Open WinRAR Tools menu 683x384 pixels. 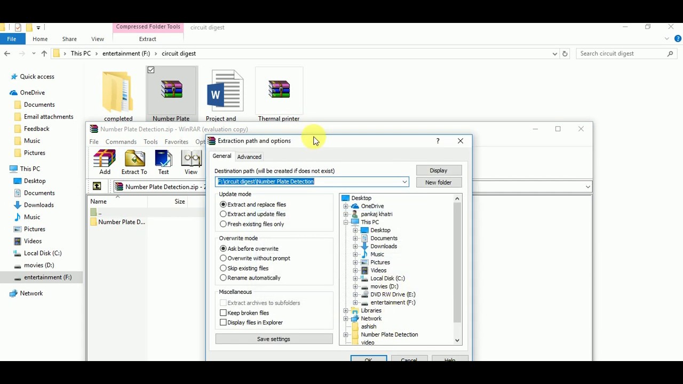[x=150, y=142]
